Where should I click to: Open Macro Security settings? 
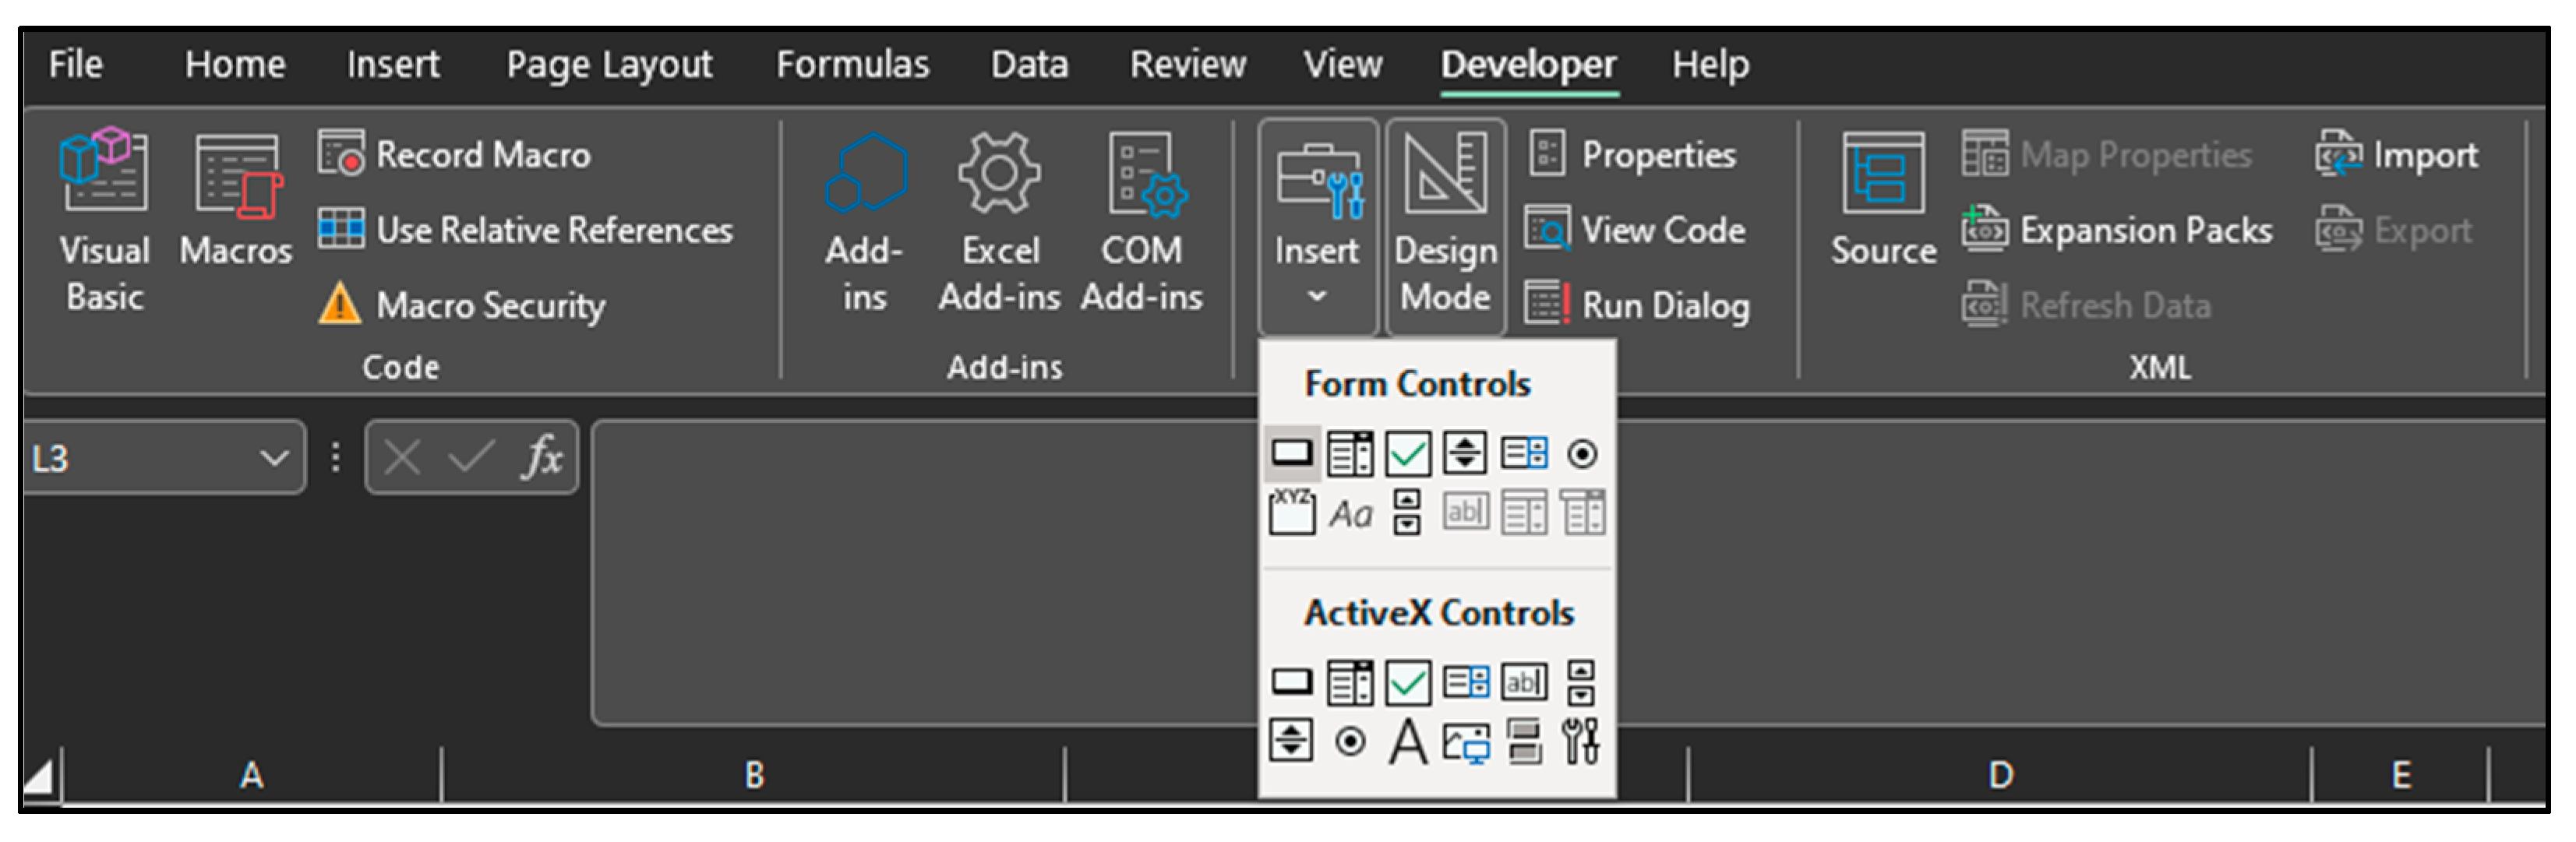pyautogui.click(x=463, y=305)
